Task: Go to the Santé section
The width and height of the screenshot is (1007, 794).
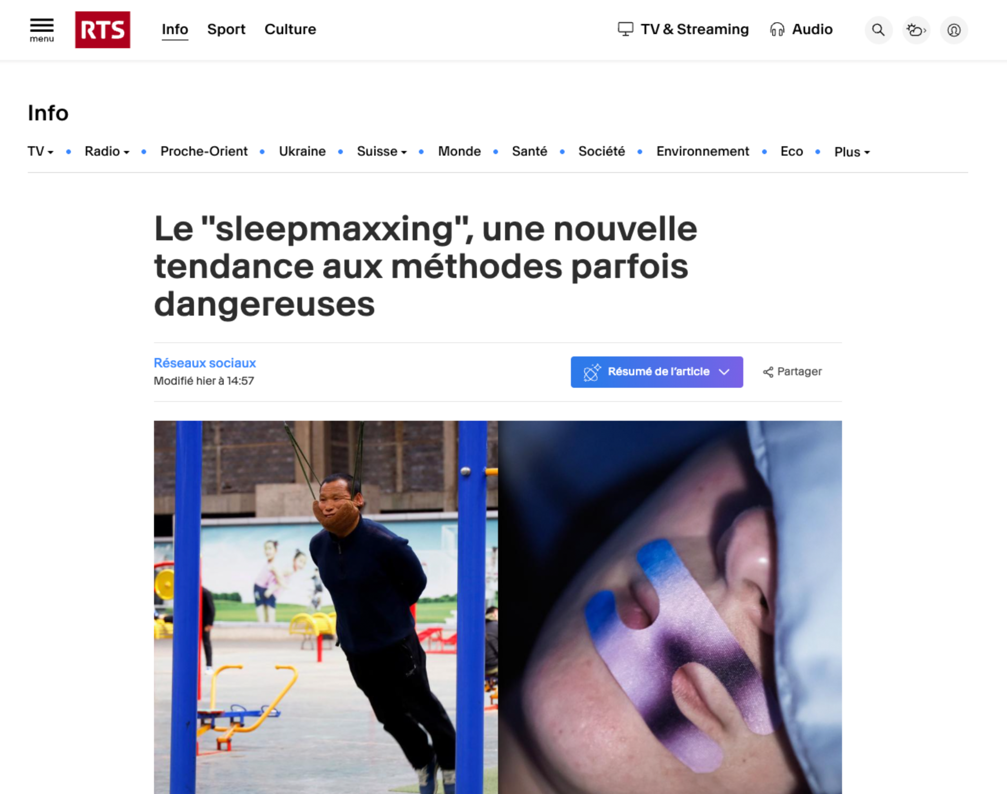Action: [529, 152]
